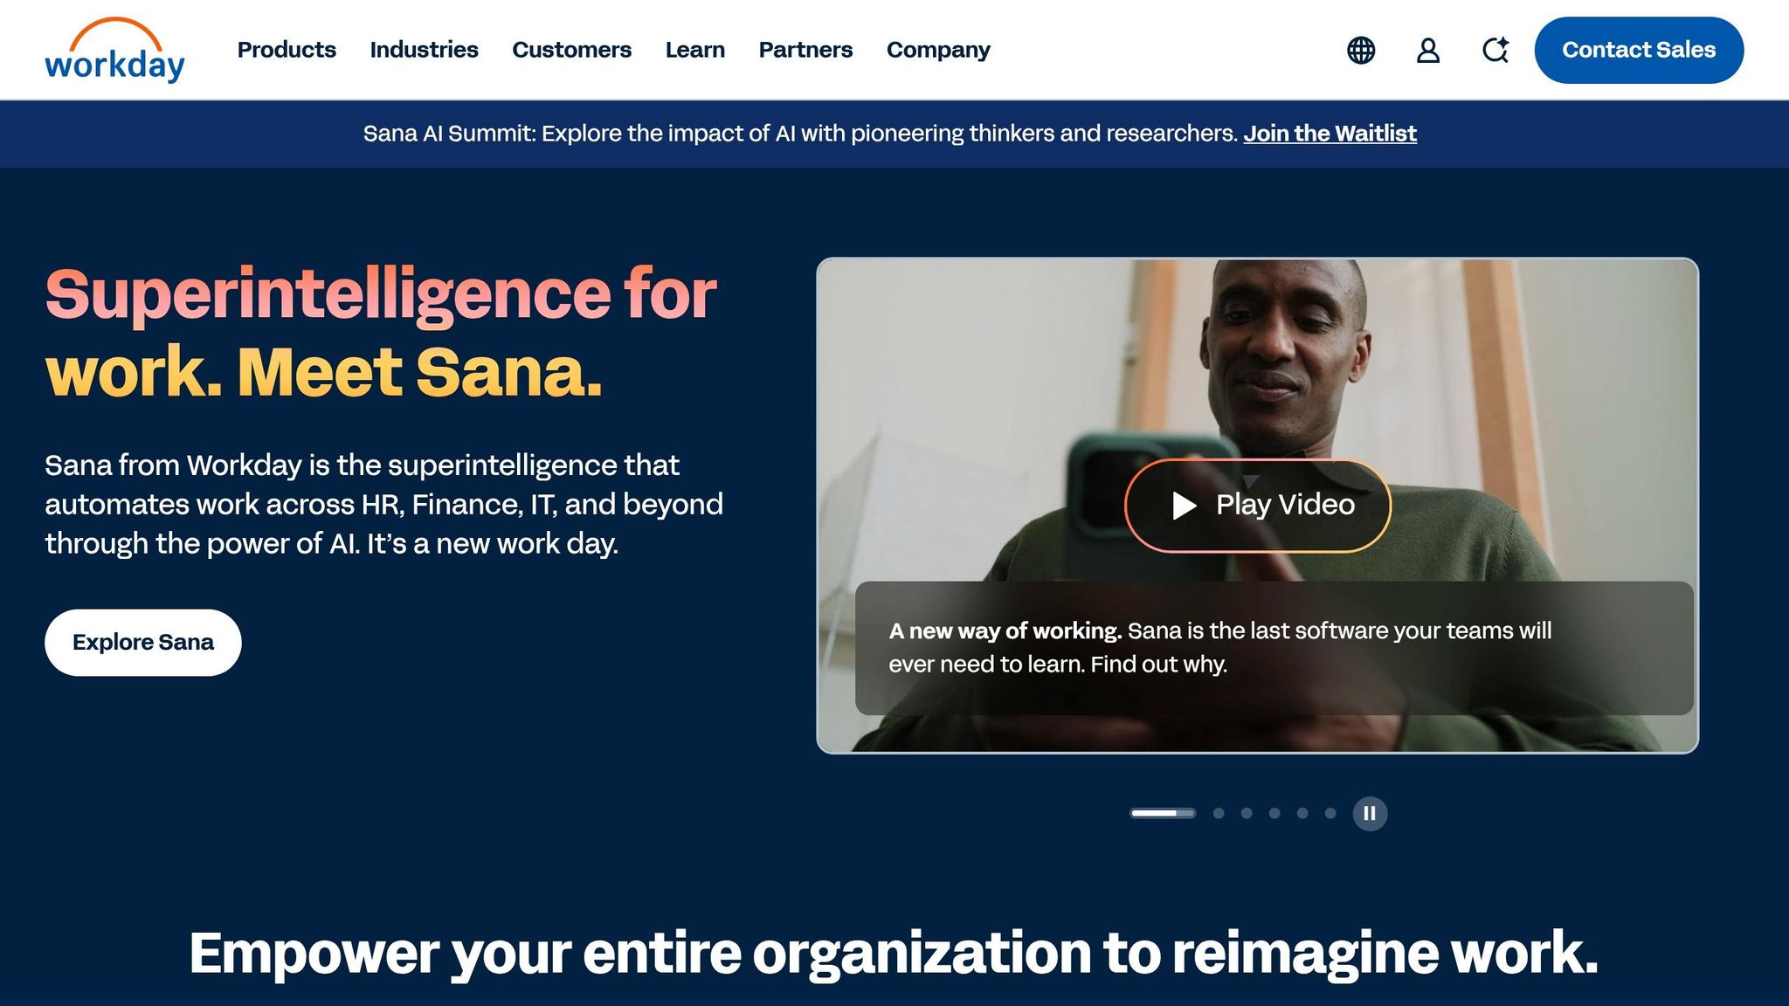The image size is (1789, 1006).
Task: Open the user account icon
Action: click(x=1428, y=50)
